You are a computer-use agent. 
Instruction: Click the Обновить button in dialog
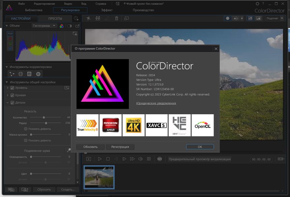coord(90,147)
